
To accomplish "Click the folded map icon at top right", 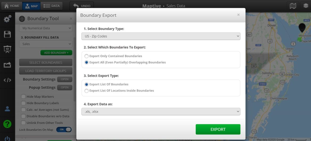I will coord(293,6).
